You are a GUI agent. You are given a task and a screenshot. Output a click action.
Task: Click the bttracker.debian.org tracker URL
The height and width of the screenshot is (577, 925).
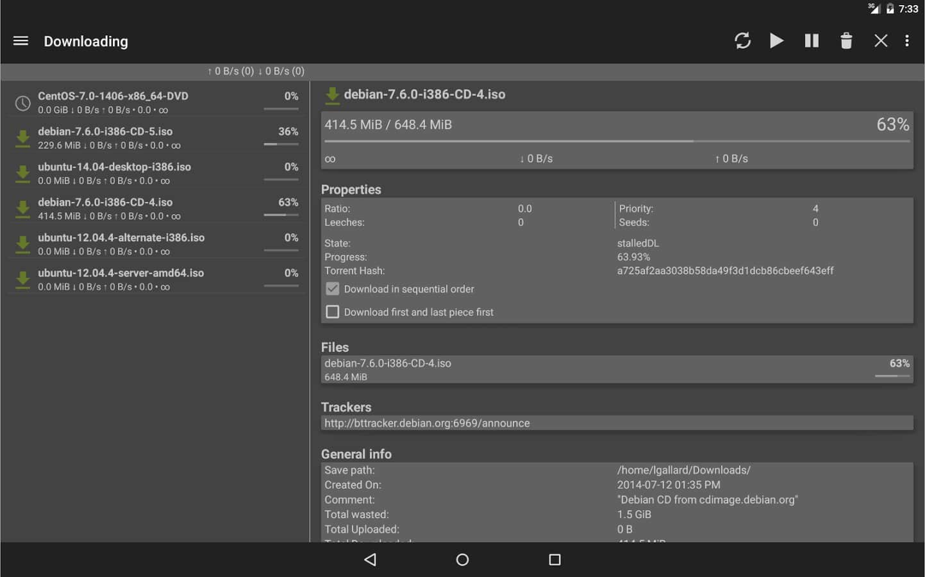[x=427, y=423]
